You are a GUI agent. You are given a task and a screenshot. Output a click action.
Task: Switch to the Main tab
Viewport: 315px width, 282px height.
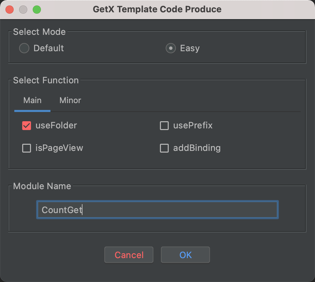pos(32,100)
